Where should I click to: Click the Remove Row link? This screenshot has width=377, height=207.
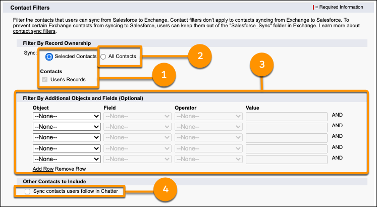coord(70,169)
